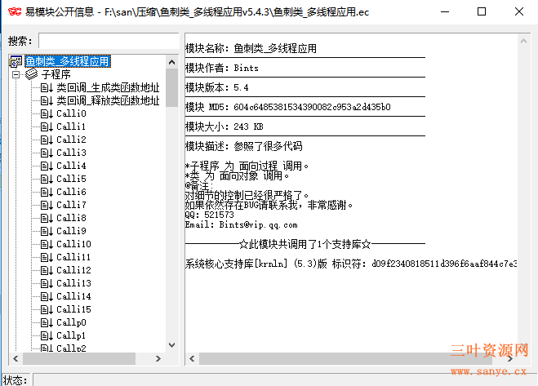Screen dimensions: 538x386
Task: Click the icon beside 类回调_生成类函数地址
Action: pyautogui.click(x=47, y=88)
